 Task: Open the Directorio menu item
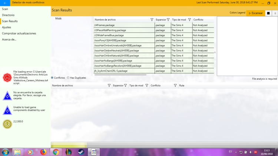(x=8, y=15)
